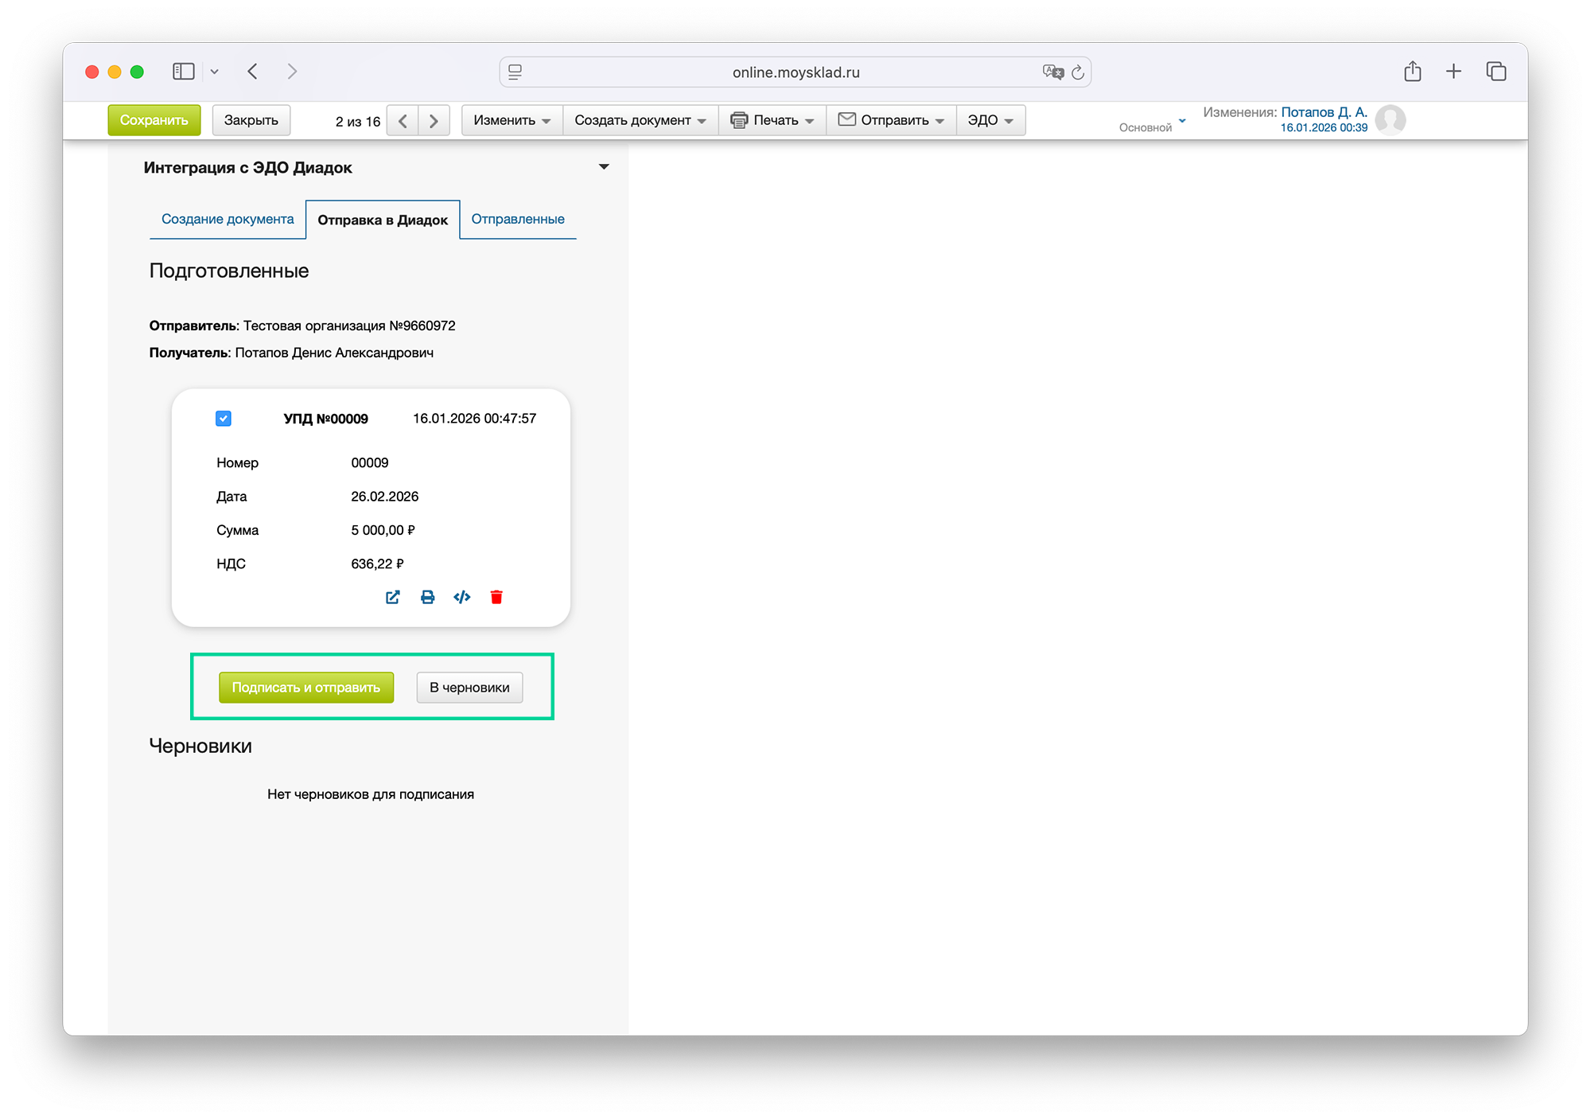
Task: Collapse Интеграция с ЭДО Диадок section
Action: click(x=604, y=167)
